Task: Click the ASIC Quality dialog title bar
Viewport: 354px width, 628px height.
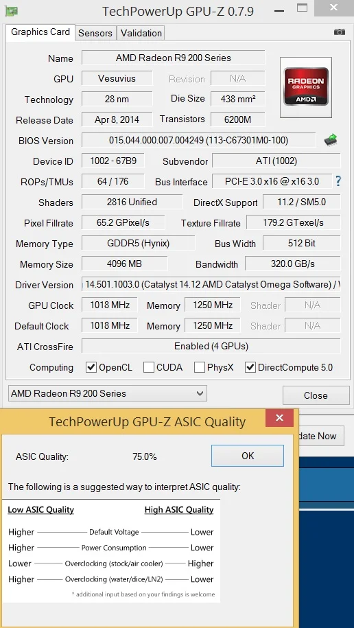Action: [x=147, y=421]
